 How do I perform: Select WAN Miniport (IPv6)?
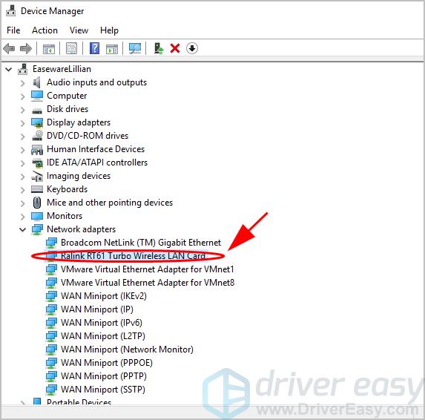[x=102, y=323]
